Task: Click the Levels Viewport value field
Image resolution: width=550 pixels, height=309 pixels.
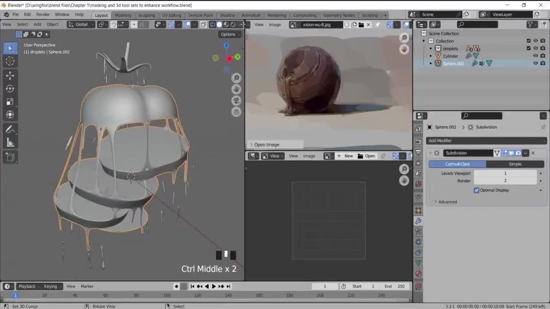Action: click(x=505, y=173)
